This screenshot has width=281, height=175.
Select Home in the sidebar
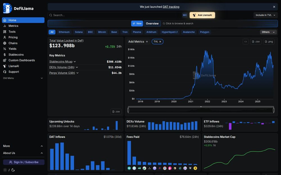[x=23, y=20]
